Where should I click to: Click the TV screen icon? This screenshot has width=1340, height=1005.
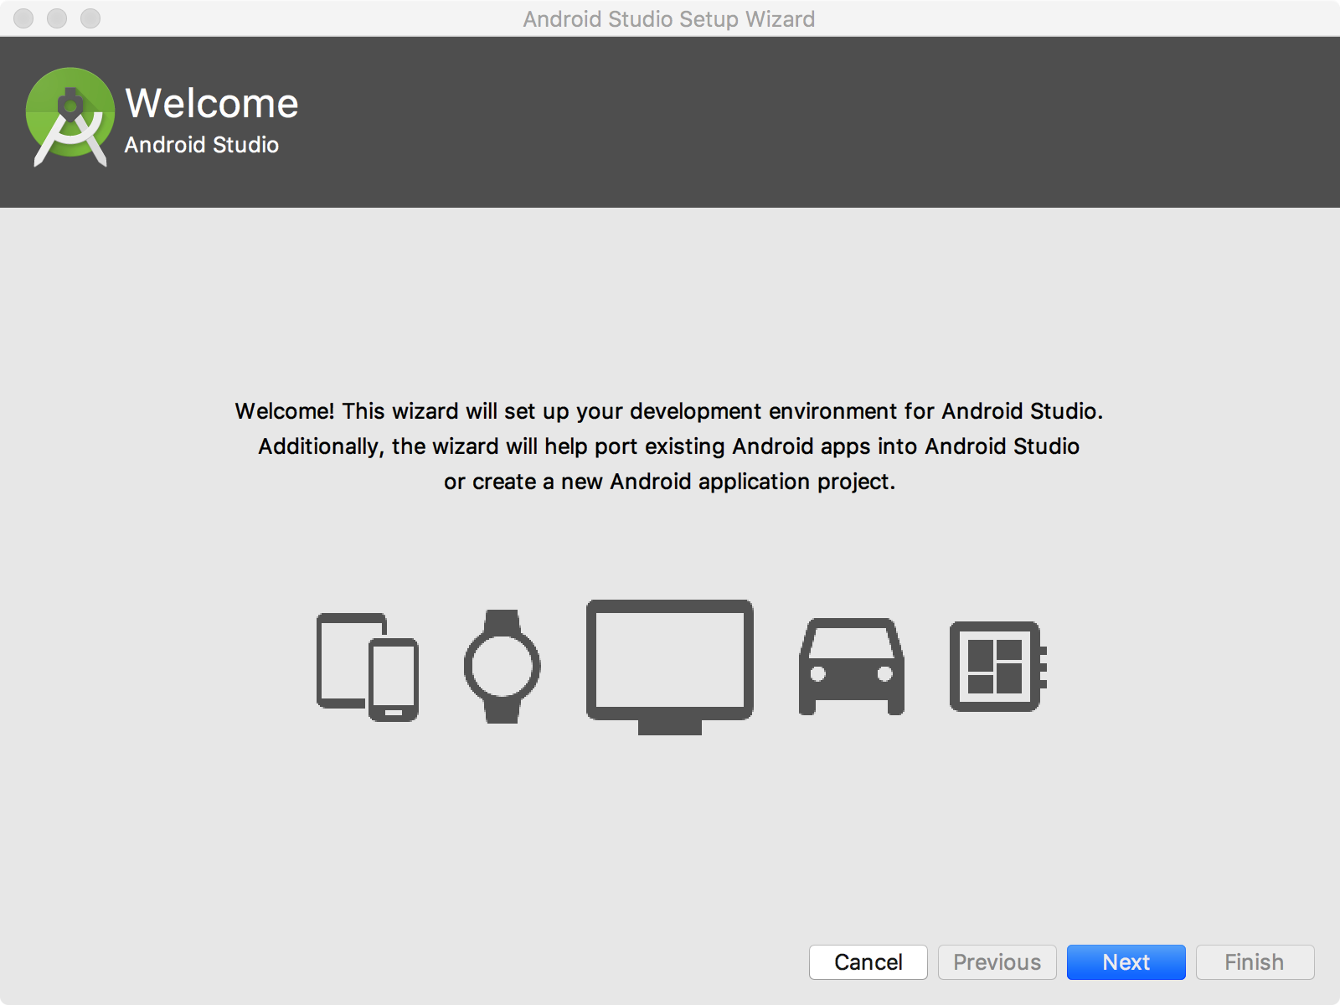[670, 667]
